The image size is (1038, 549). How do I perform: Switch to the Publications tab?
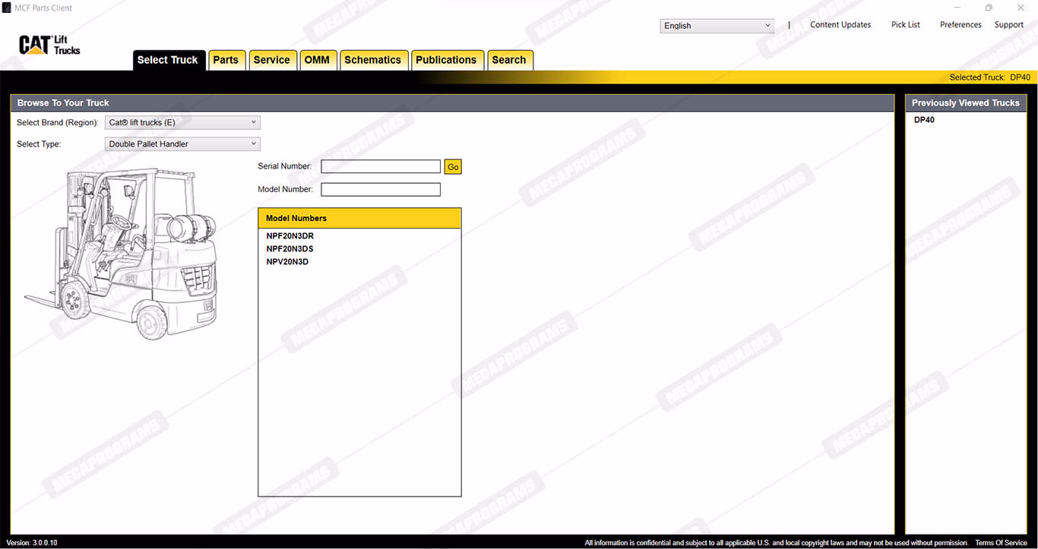446,60
